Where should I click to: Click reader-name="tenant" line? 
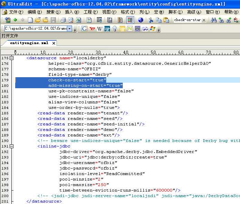click(83, 113)
